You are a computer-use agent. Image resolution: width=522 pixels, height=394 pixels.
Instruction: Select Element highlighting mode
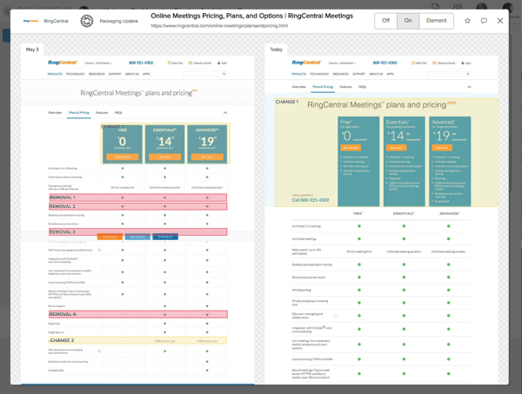[437, 21]
